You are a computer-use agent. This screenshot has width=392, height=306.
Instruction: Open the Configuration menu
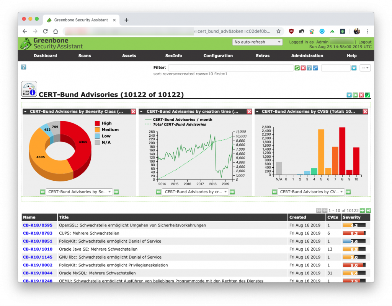click(x=218, y=56)
